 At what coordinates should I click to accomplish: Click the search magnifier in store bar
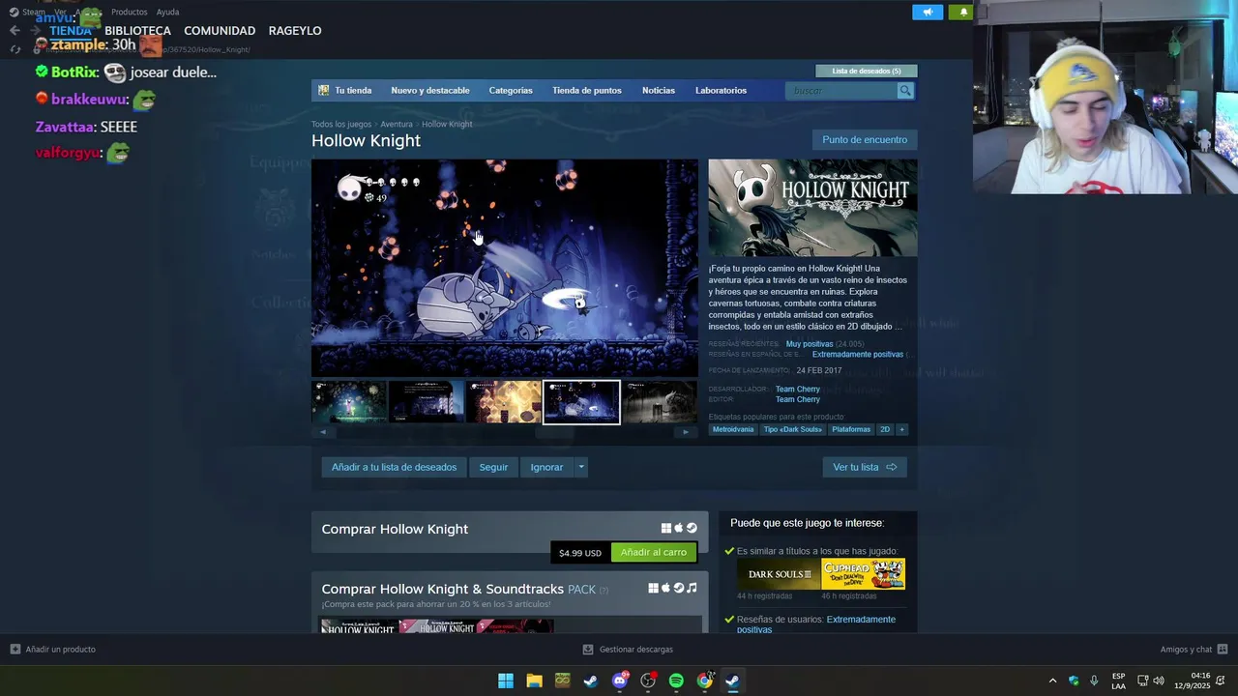click(905, 91)
